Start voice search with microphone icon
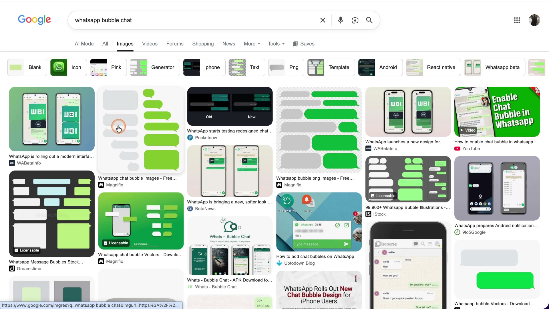This screenshot has width=549, height=309. click(340, 20)
